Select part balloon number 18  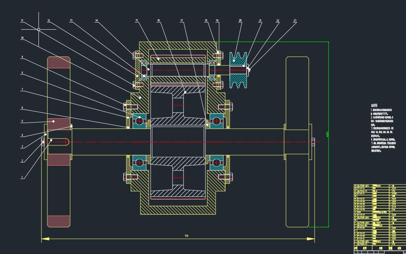(x=206, y=20)
